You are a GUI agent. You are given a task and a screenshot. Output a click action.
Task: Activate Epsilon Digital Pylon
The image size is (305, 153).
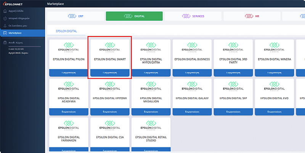[69, 73]
